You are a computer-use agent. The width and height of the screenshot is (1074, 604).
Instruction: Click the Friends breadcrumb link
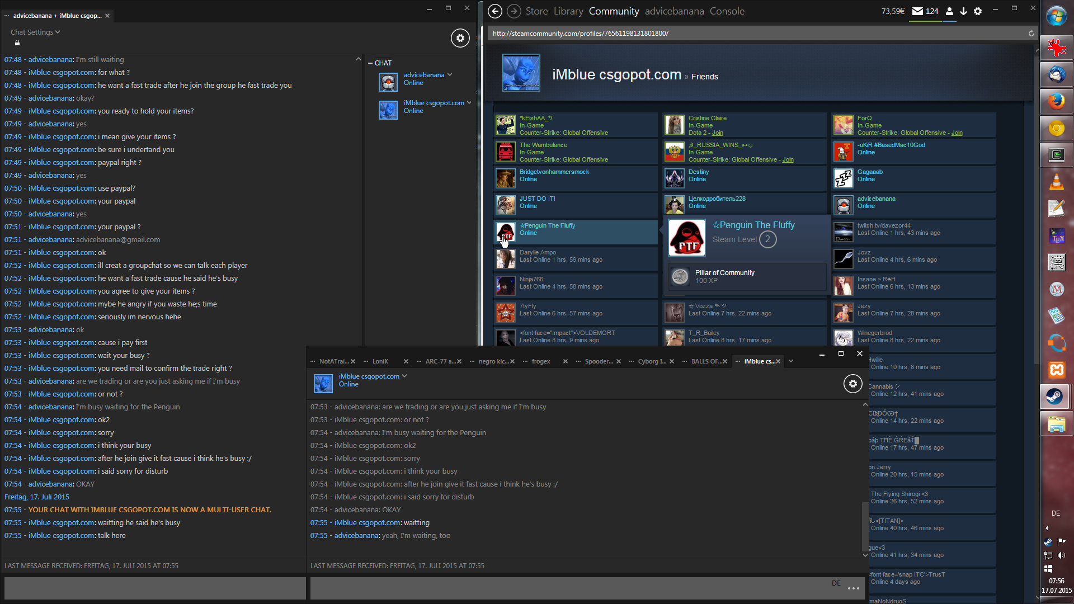(704, 77)
